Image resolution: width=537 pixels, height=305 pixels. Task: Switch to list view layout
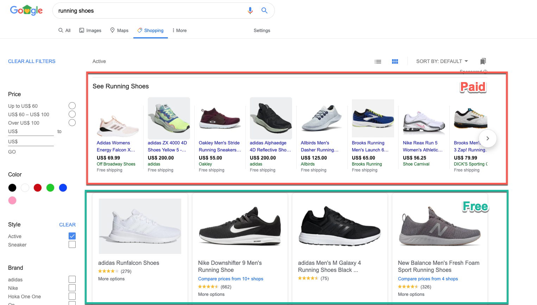[378, 61]
